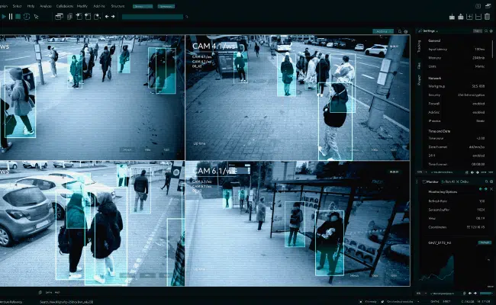Image resolution: width=496 pixels, height=305 pixels.
Task: Click the copy documents icon
Action: (69, 17)
